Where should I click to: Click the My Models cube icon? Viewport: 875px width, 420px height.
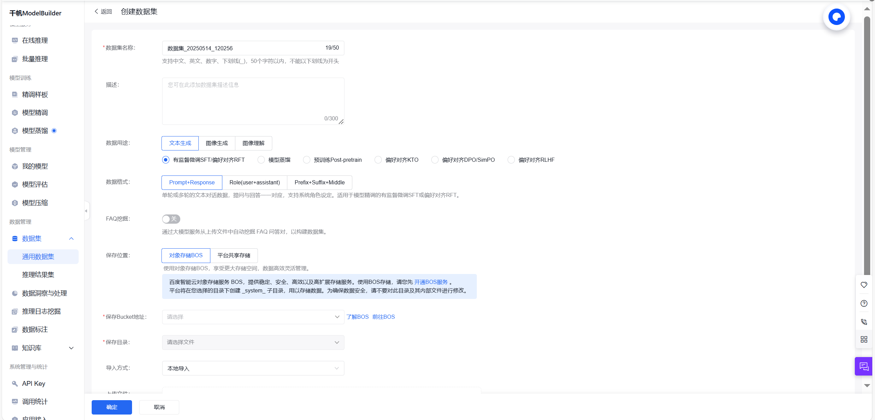(x=15, y=166)
